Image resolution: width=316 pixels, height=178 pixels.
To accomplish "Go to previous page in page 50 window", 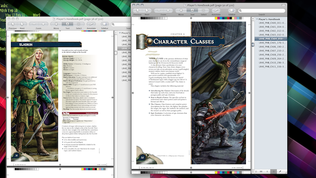I will (138, 10).
